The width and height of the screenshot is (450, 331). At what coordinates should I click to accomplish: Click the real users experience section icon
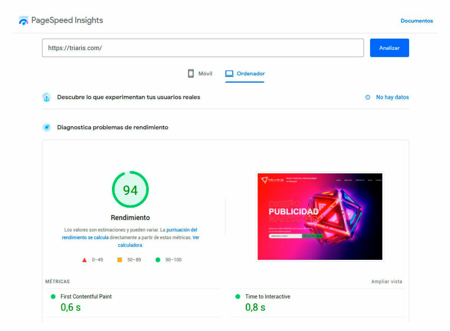point(47,97)
